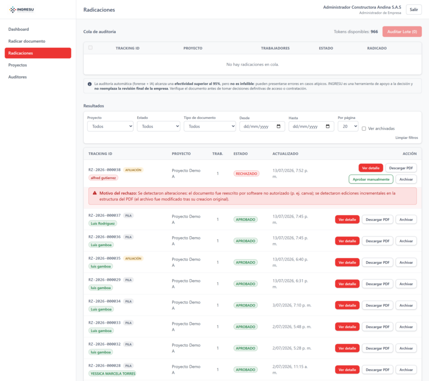Open the Hasta date picker calendar icon
The image size is (429, 381).
pos(328,127)
